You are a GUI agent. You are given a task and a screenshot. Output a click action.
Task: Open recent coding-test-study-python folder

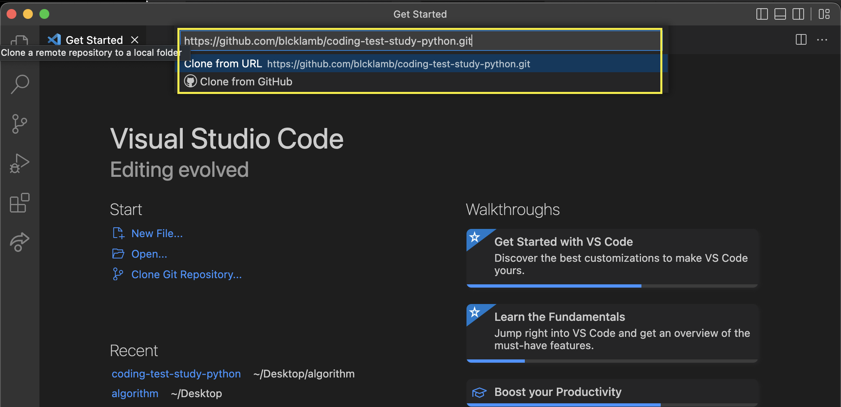[x=176, y=374]
